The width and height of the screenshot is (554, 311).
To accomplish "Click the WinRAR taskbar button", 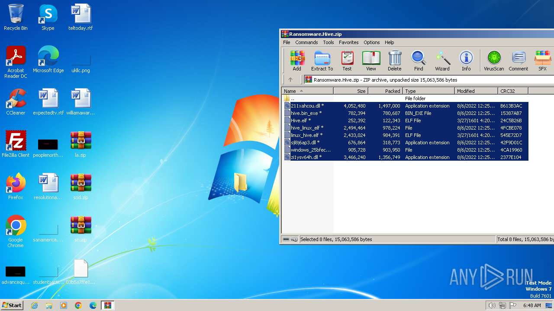I will point(107,305).
